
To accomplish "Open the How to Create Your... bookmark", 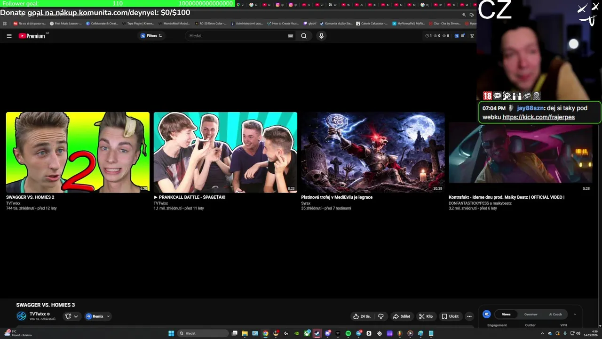I will pyautogui.click(x=283, y=23).
